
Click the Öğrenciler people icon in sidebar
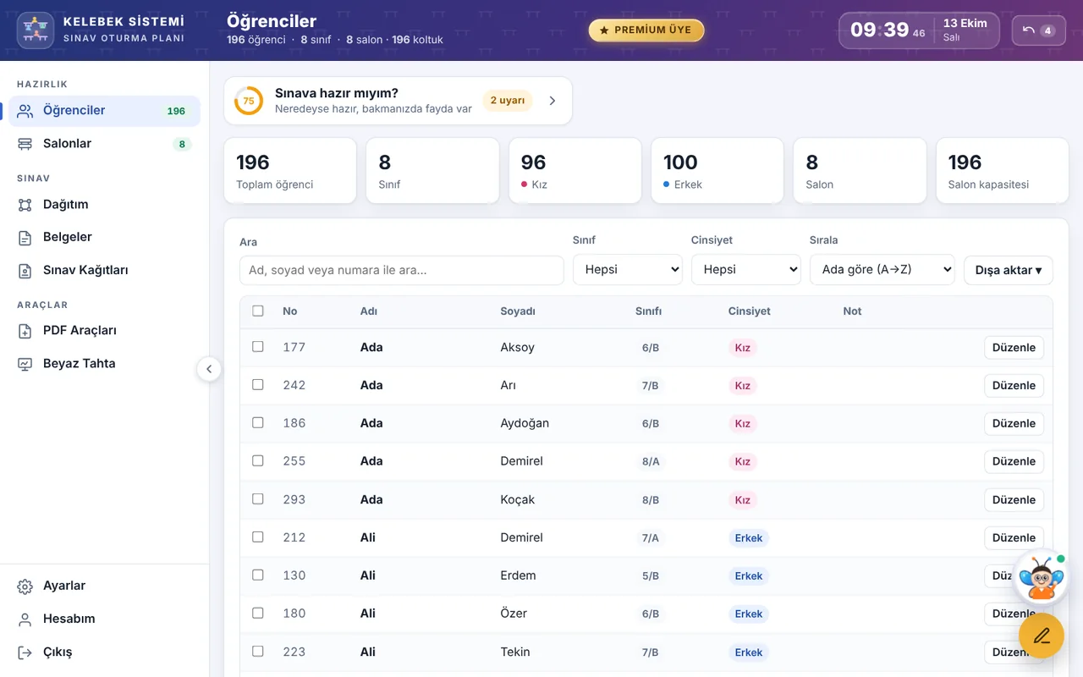[25, 111]
